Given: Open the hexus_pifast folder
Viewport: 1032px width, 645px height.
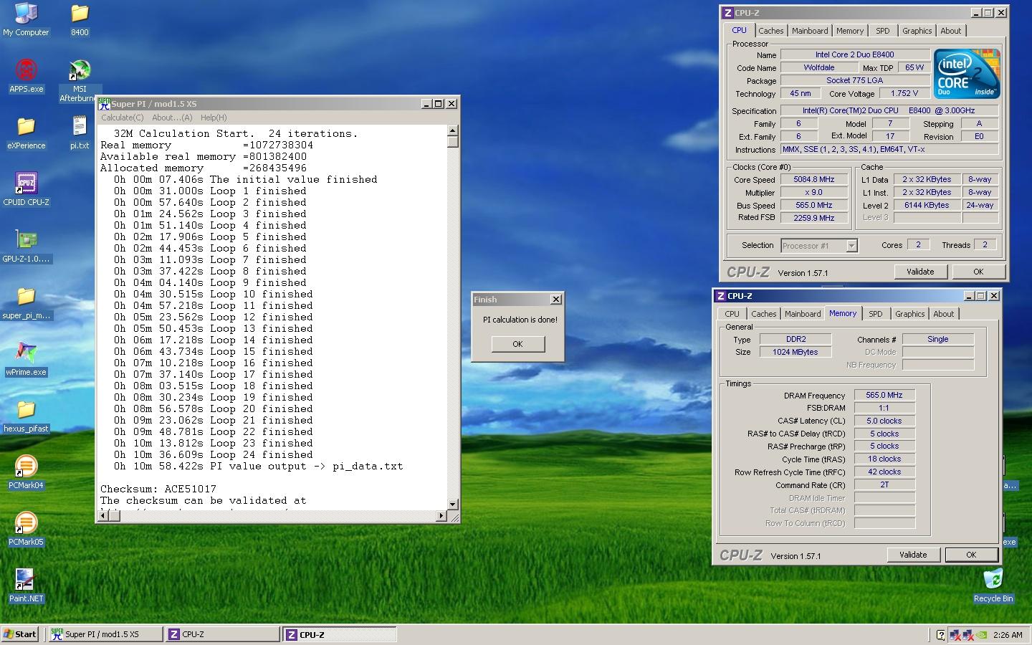Looking at the screenshot, I should (26, 416).
